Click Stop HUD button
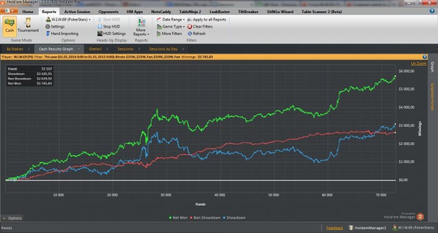Image resolution: width=438 pixels, height=233 pixels. (109, 26)
